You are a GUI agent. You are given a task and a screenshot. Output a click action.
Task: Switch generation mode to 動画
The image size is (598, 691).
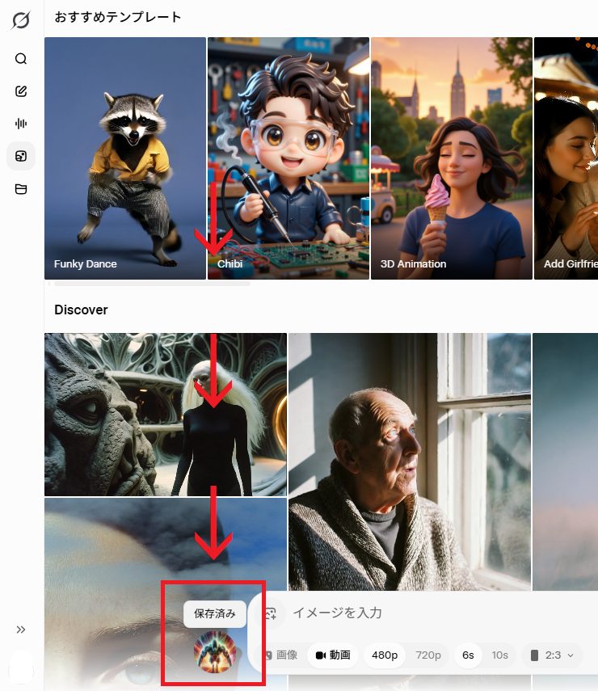[x=333, y=655]
